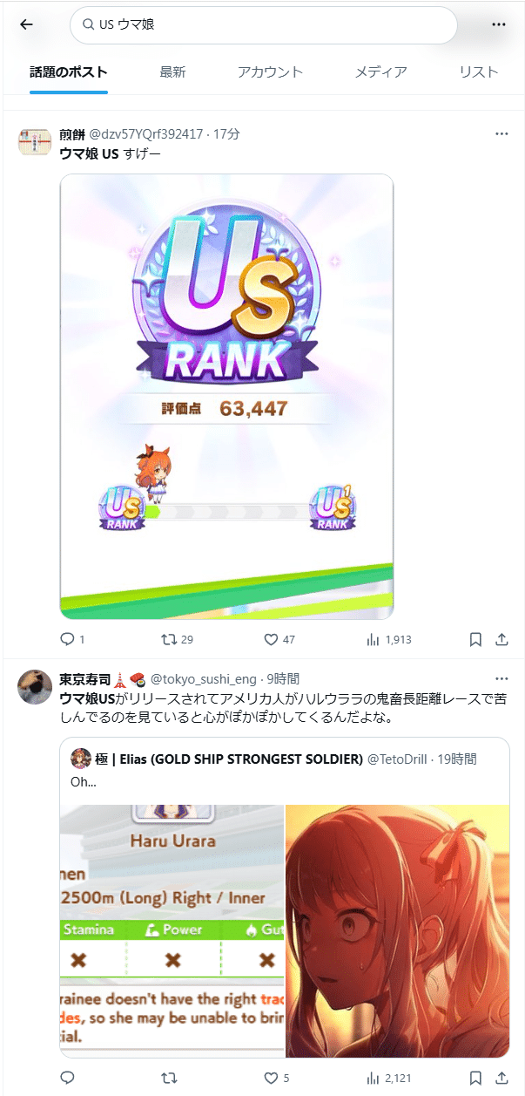Like the 東京寿司 post with 5 likes
The height and width of the screenshot is (1096, 525).
click(x=272, y=1079)
